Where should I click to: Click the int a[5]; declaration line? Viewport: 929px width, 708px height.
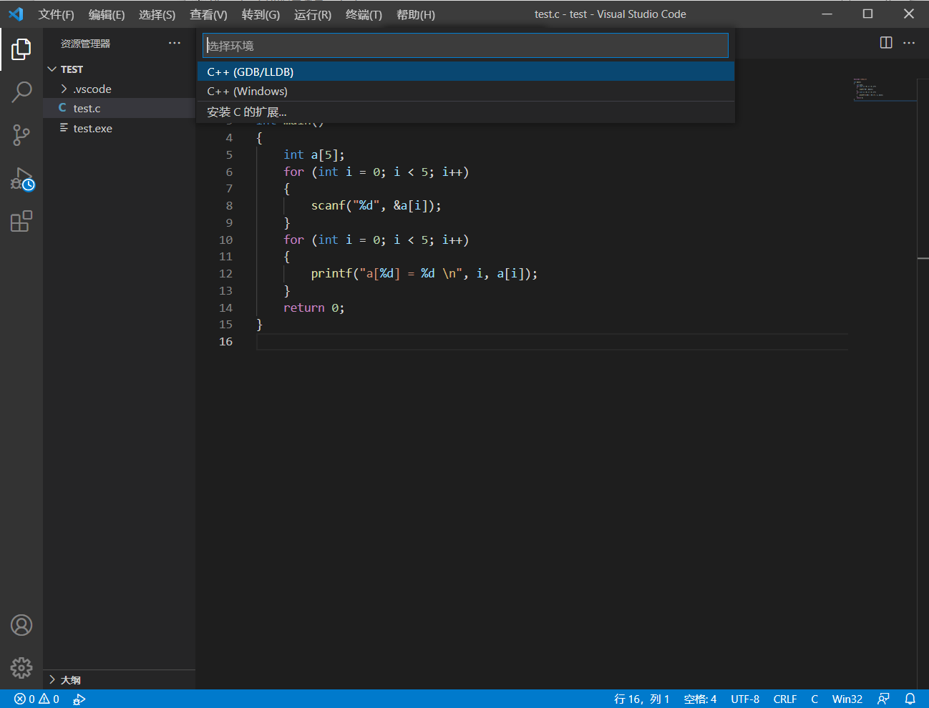(x=313, y=154)
